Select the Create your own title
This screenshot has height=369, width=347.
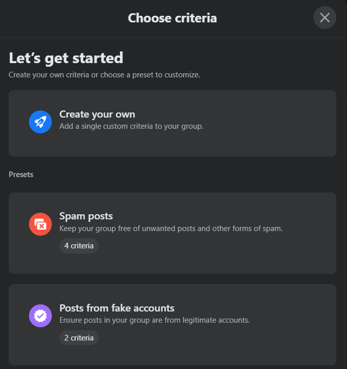coord(97,114)
